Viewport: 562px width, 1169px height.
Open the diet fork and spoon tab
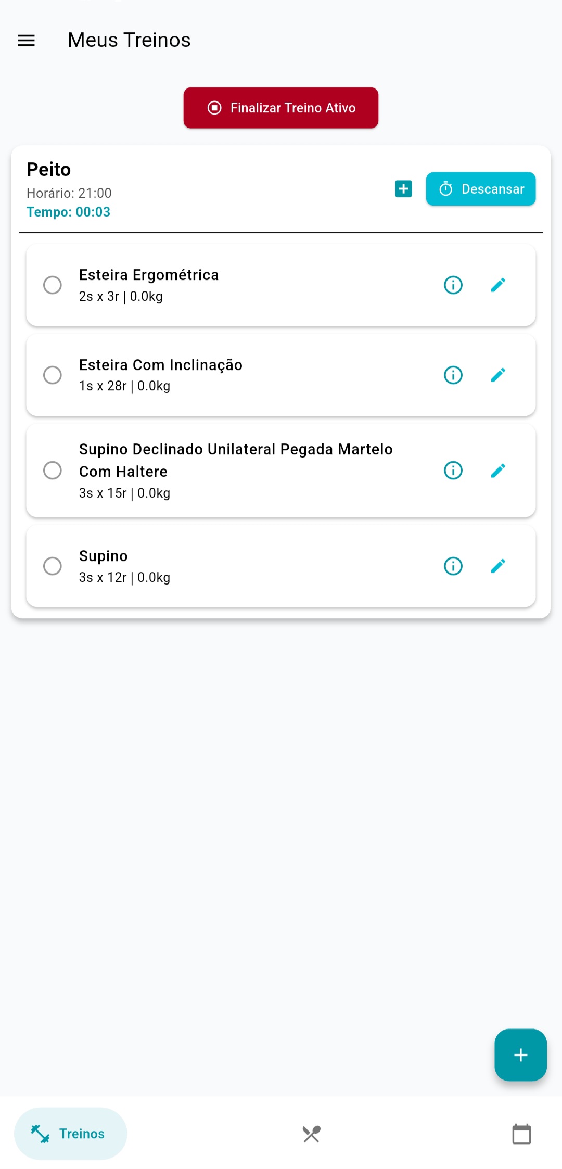tap(312, 1134)
